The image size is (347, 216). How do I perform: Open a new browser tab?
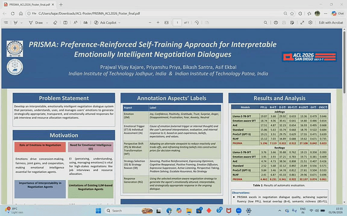[x=61, y=5]
